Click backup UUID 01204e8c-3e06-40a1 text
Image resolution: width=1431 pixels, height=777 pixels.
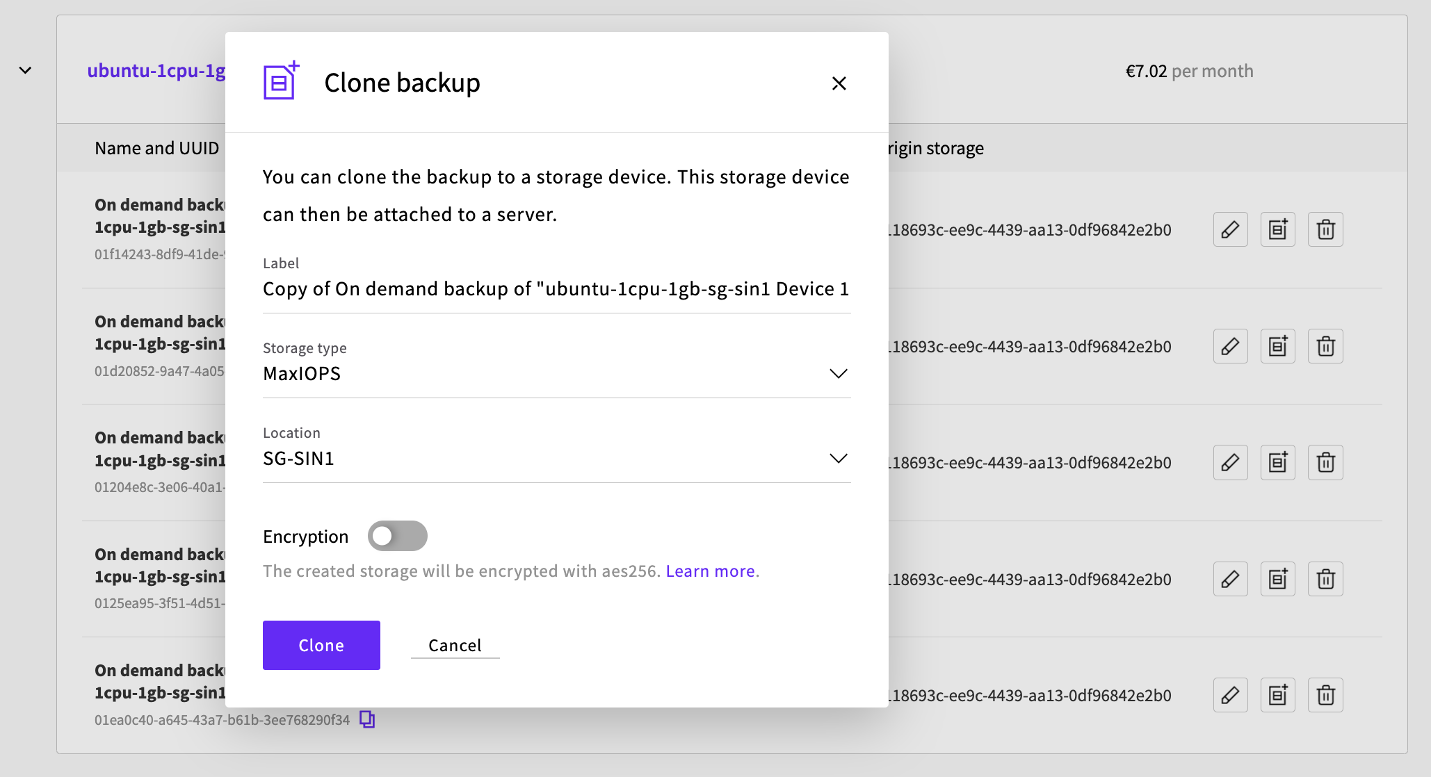click(x=160, y=487)
